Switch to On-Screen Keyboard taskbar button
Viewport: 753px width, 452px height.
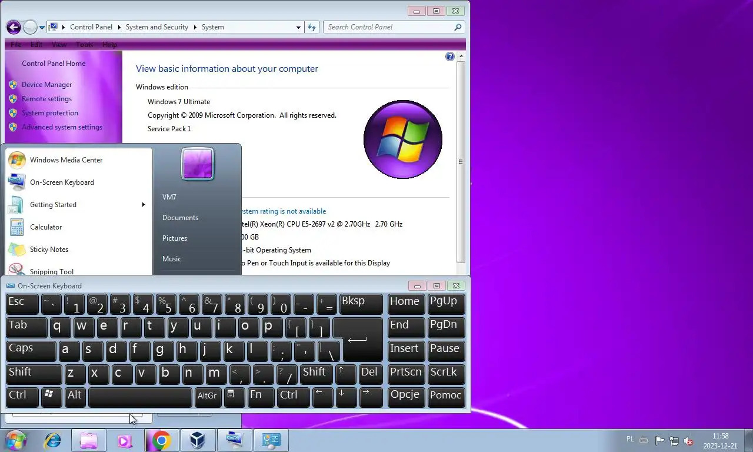click(234, 440)
